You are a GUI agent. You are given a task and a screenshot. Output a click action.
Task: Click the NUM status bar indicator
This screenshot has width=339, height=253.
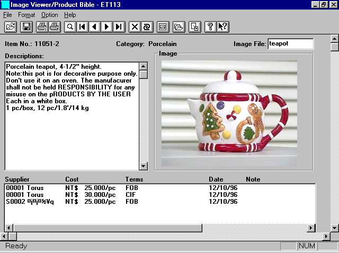point(307,246)
